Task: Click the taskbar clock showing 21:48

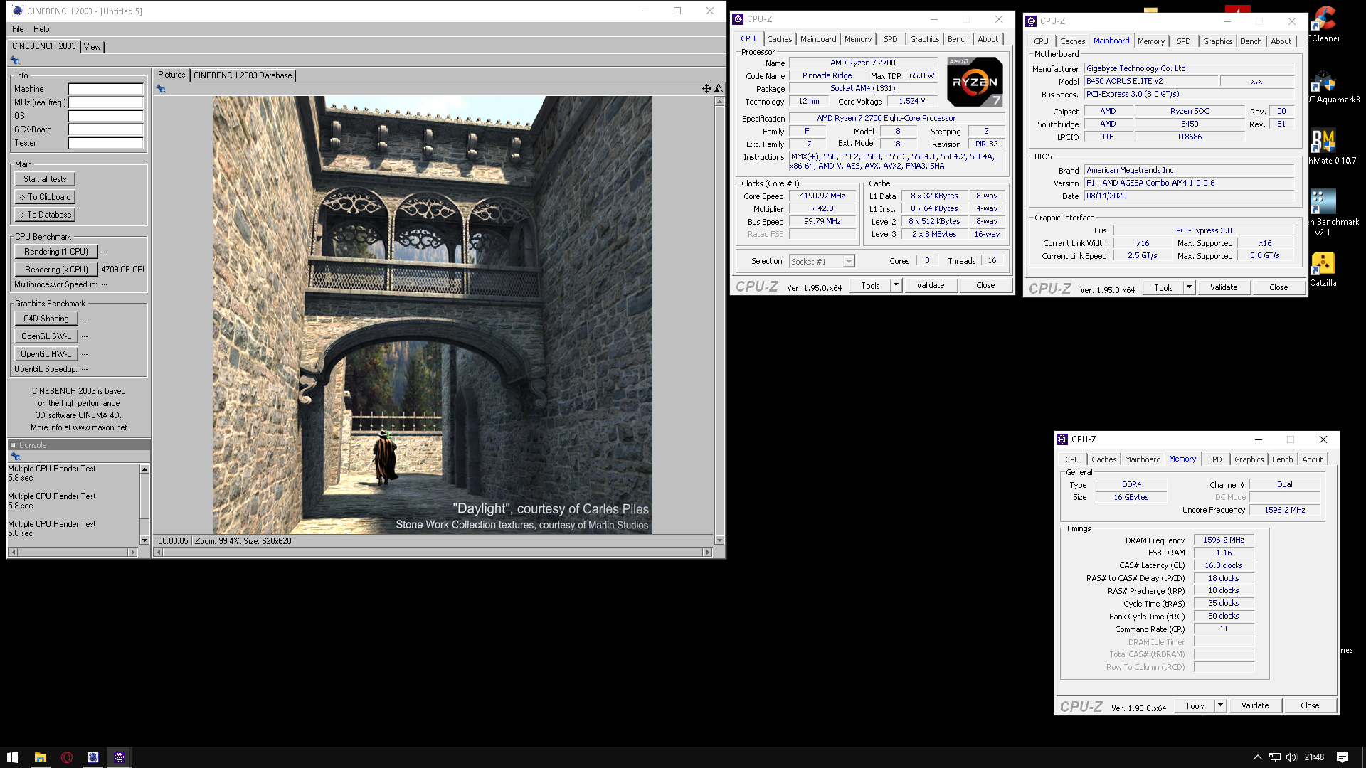Action: pyautogui.click(x=1314, y=757)
